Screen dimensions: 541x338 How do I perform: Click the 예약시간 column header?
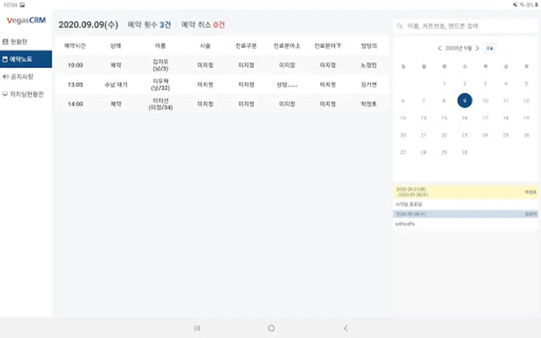[x=75, y=46]
